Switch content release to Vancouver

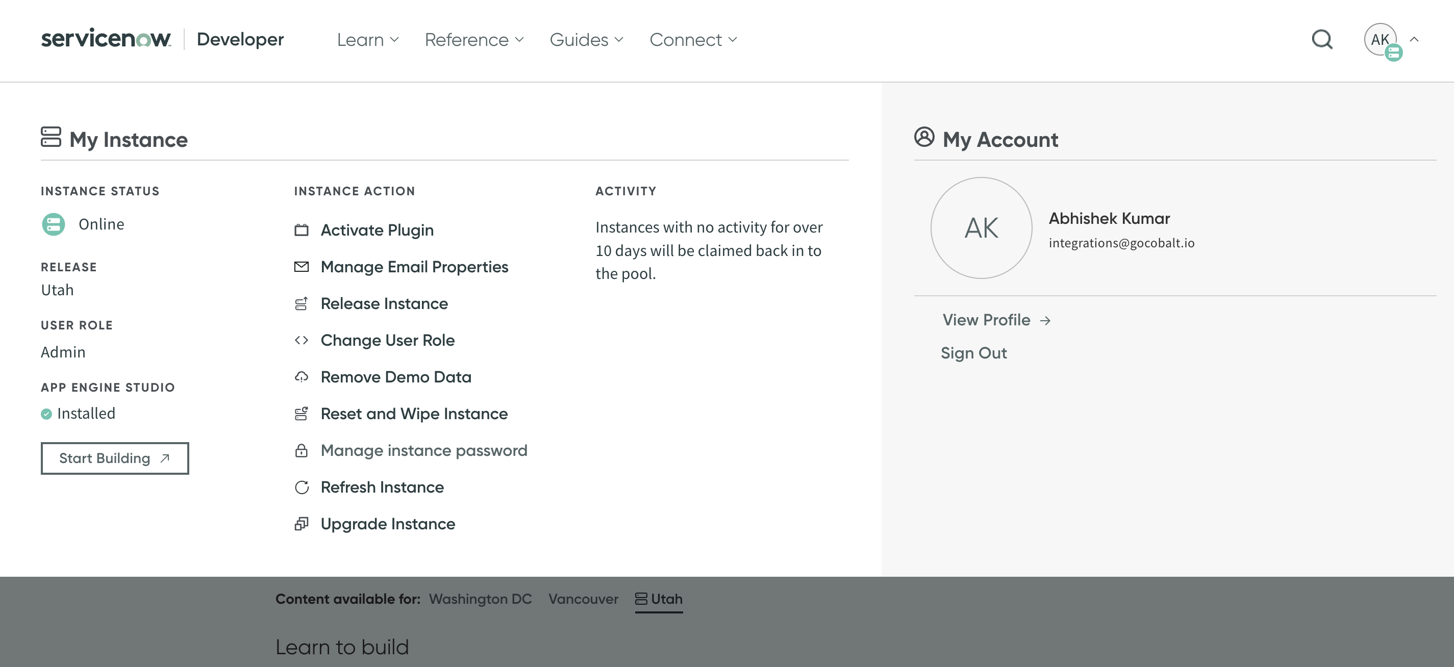tap(583, 599)
